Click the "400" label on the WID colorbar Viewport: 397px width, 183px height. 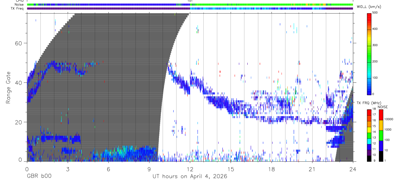(375, 29)
